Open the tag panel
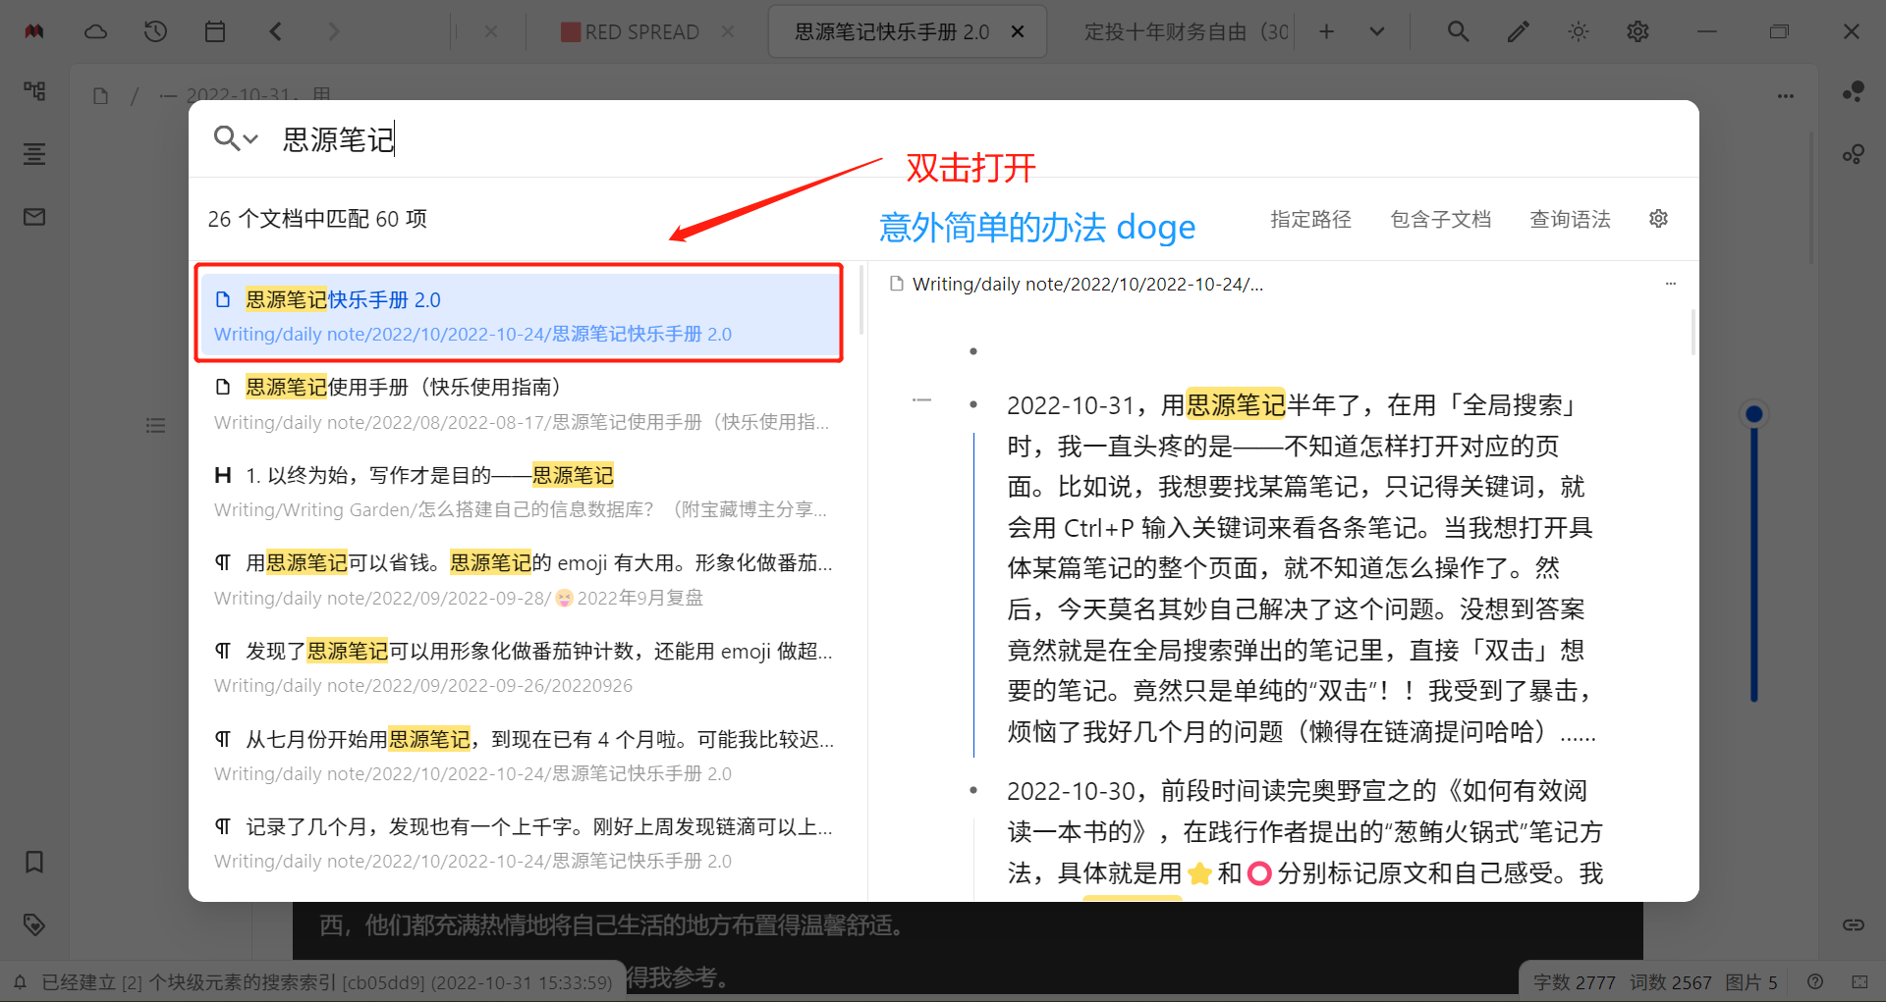 [33, 924]
